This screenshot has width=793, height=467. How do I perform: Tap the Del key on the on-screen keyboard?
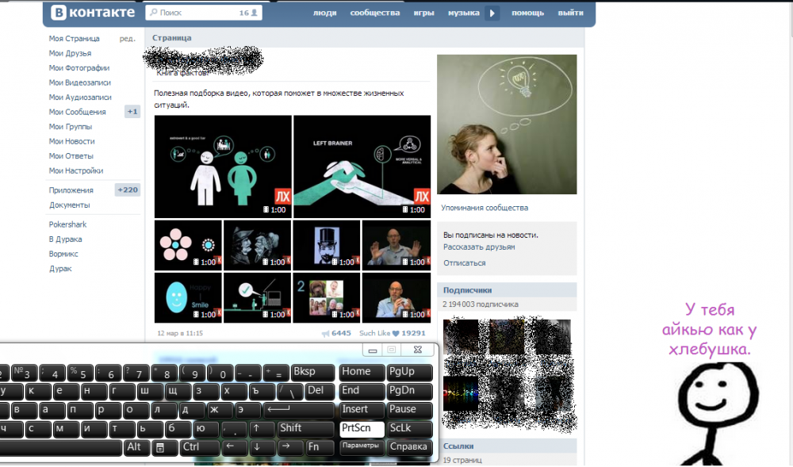pyautogui.click(x=320, y=391)
